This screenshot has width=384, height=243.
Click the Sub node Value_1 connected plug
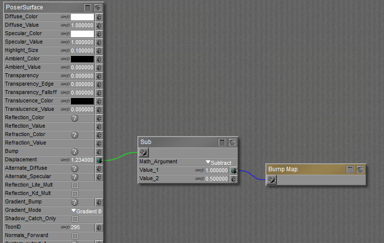point(234,170)
